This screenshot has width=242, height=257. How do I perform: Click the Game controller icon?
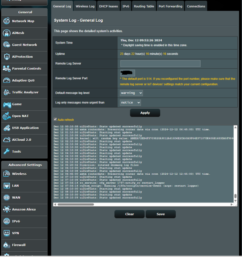7,104
